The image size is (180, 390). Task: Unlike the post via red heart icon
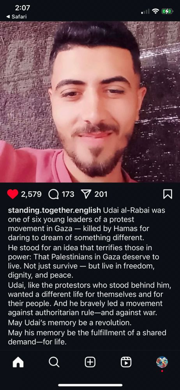click(13, 194)
